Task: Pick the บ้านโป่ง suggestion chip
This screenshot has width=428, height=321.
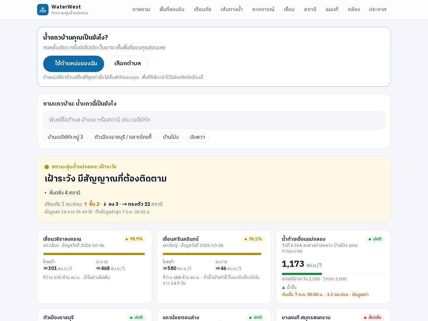Action: click(x=171, y=137)
